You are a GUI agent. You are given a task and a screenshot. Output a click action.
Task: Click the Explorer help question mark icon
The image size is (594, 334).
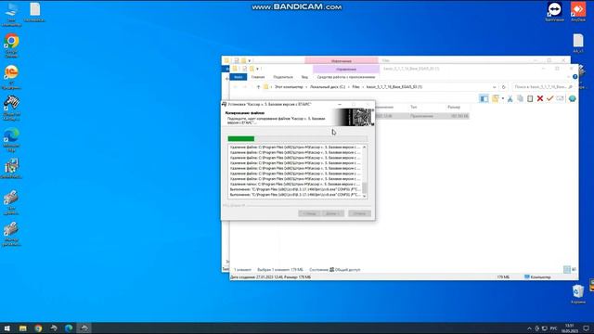coord(575,77)
